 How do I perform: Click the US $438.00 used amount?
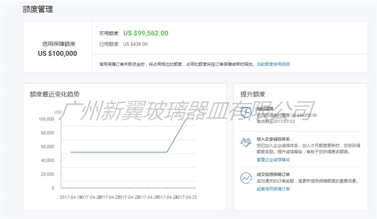135,44
